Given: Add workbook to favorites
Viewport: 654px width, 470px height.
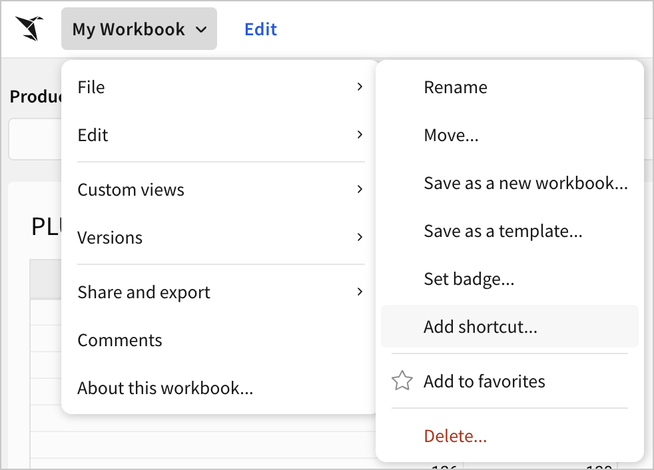Looking at the screenshot, I should [x=484, y=381].
